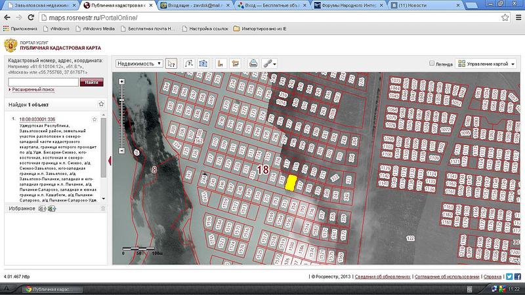Click the results list scrollbar
Screen dimensions: 525x295
(104, 149)
